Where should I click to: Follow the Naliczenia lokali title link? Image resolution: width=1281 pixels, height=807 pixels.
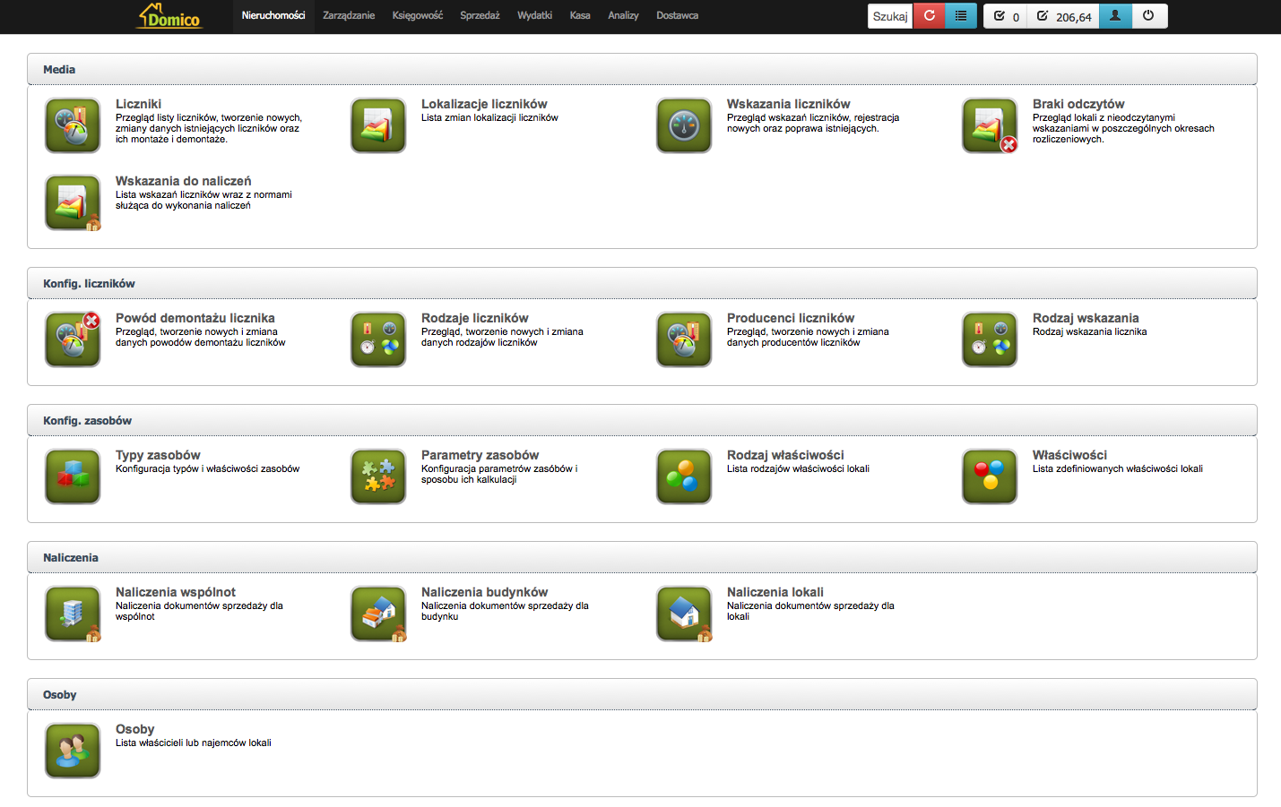(x=775, y=592)
